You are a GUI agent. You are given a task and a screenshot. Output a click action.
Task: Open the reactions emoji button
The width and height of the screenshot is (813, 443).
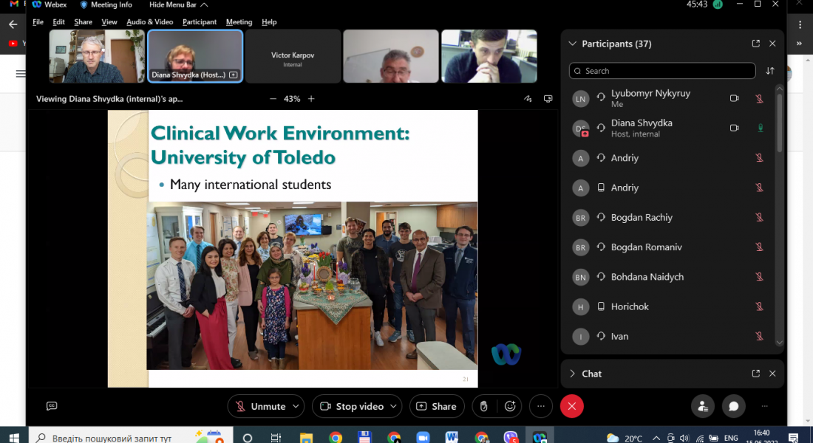[x=510, y=406]
